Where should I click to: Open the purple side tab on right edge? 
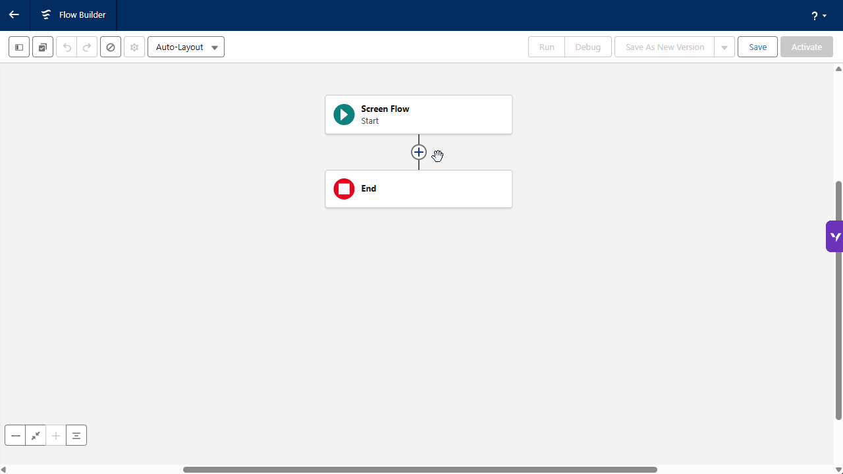coord(834,236)
